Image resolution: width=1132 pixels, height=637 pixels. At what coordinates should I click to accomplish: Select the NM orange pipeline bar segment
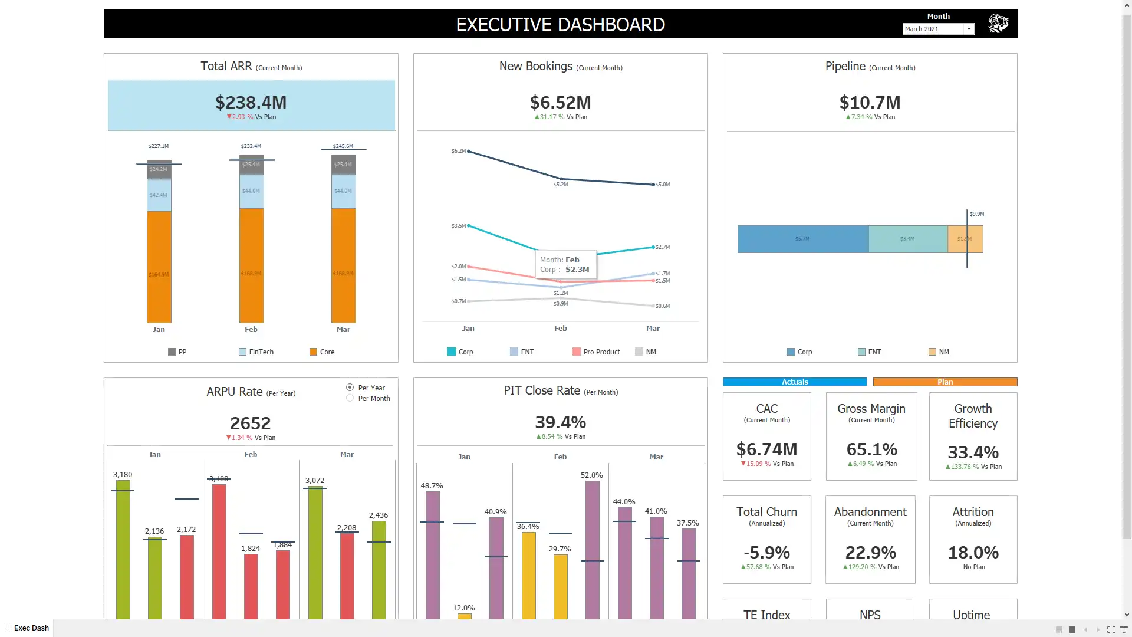pyautogui.click(x=965, y=239)
